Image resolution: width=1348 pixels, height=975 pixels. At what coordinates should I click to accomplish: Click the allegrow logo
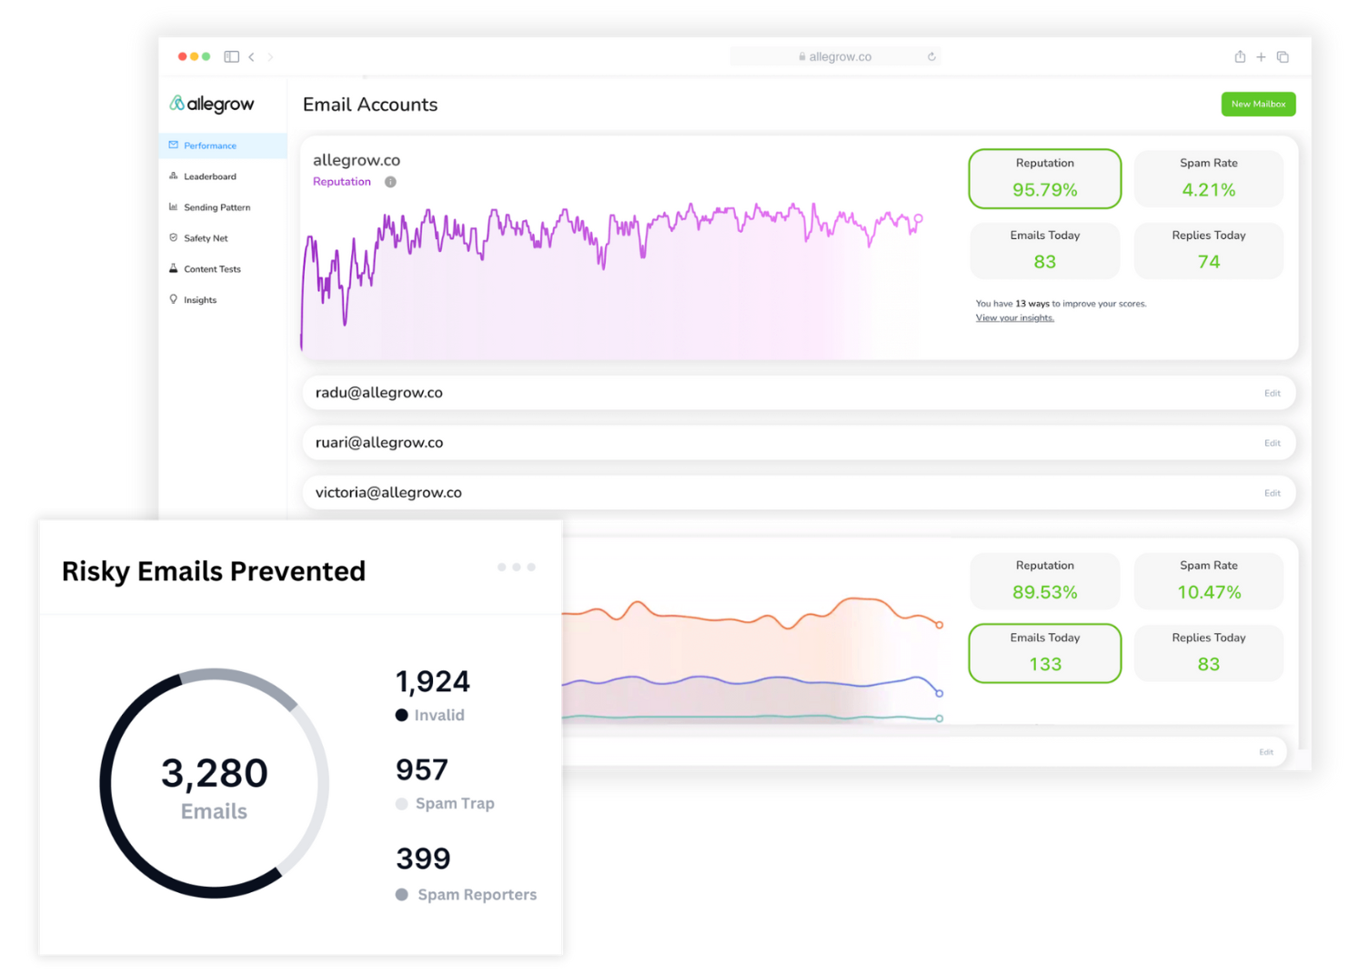tap(212, 104)
